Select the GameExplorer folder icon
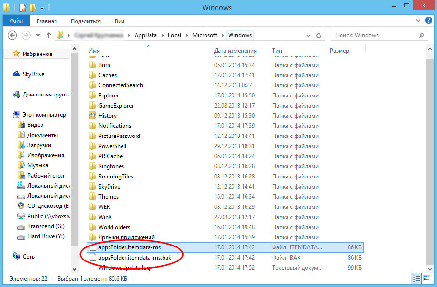437x287 pixels. coord(93,105)
